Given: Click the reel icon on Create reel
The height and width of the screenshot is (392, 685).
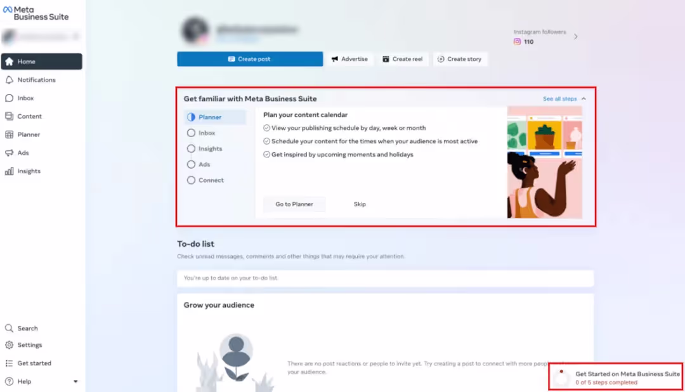Looking at the screenshot, I should 386,59.
